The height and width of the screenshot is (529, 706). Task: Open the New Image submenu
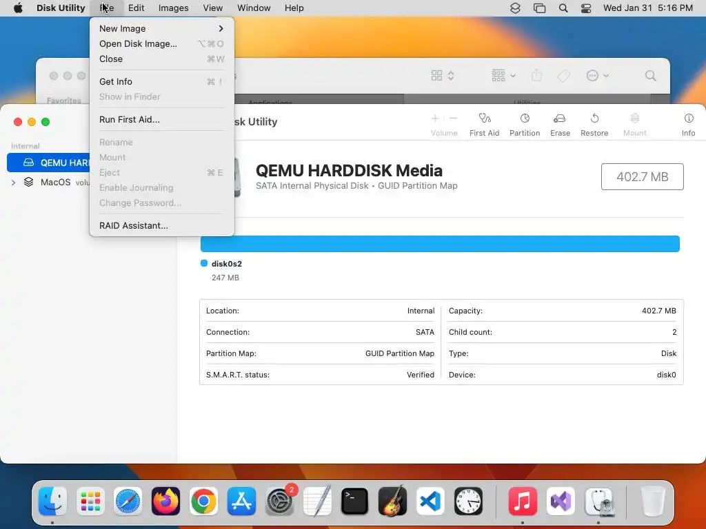click(x=161, y=28)
